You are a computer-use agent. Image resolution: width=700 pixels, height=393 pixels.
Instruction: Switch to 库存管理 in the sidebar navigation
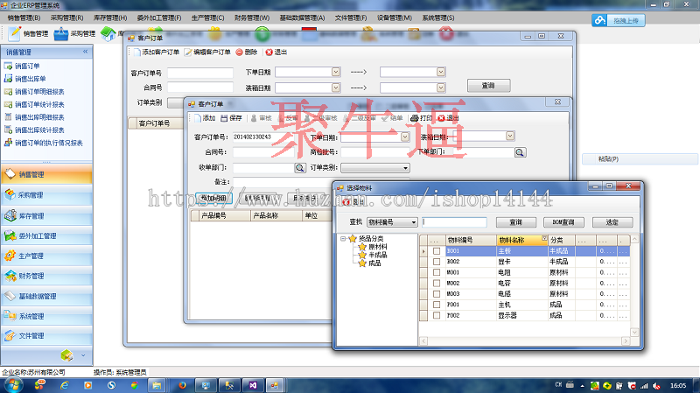(x=46, y=215)
